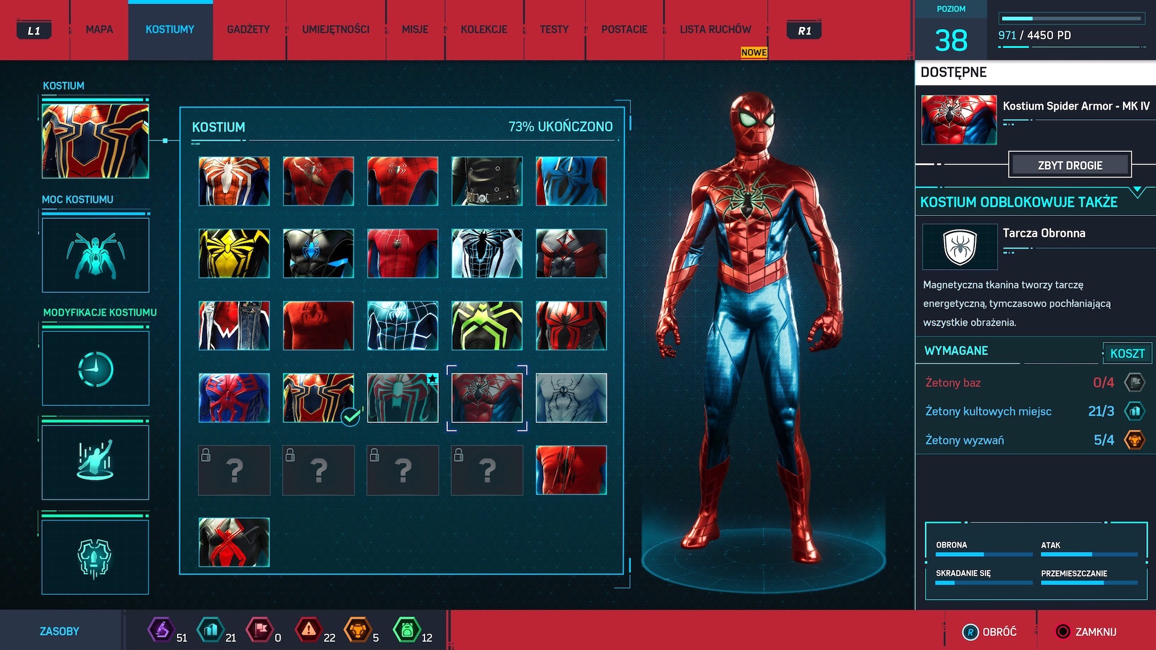Viewport: 1156px width, 650px height.
Task: Click the Spider Armor MK IV preview image
Action: pyautogui.click(x=959, y=120)
